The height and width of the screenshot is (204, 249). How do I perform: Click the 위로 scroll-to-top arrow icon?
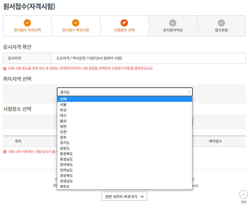(x=243, y=194)
